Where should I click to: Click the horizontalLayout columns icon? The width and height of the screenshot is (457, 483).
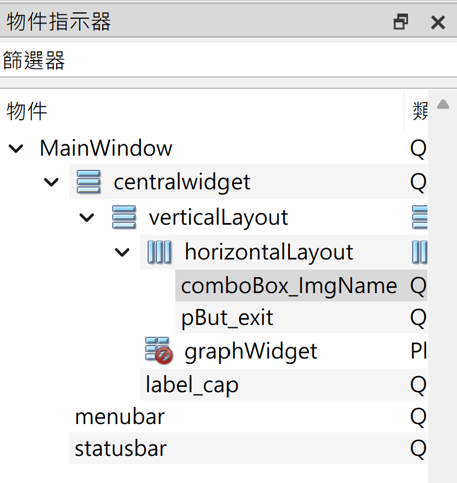[x=159, y=252]
